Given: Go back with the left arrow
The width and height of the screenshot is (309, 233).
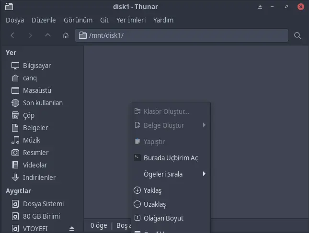Looking at the screenshot, I should click(x=12, y=35).
